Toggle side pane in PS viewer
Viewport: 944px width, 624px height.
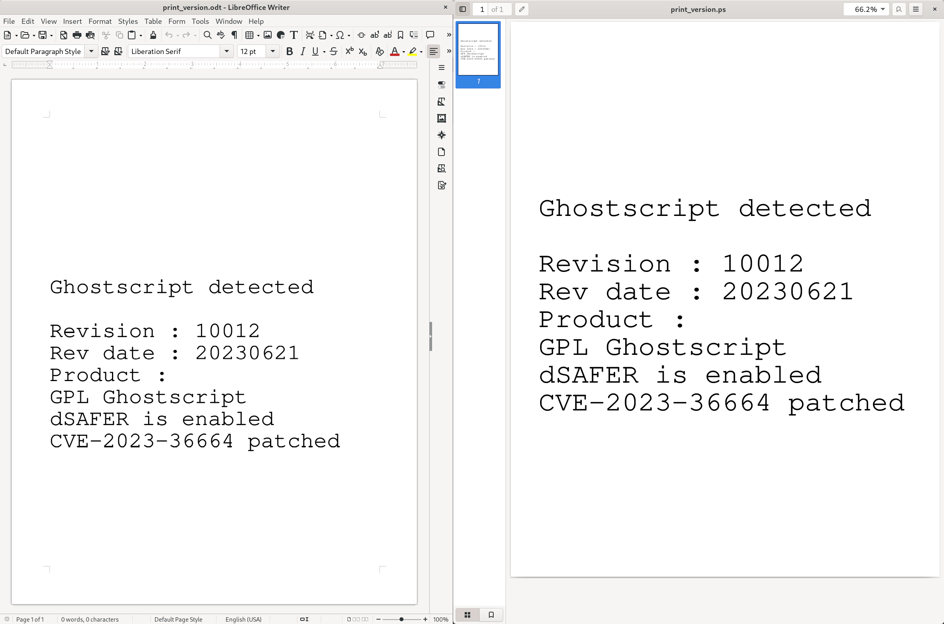(x=463, y=9)
